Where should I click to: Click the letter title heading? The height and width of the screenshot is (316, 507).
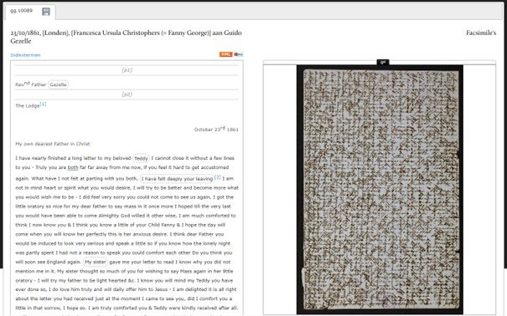click(126, 37)
